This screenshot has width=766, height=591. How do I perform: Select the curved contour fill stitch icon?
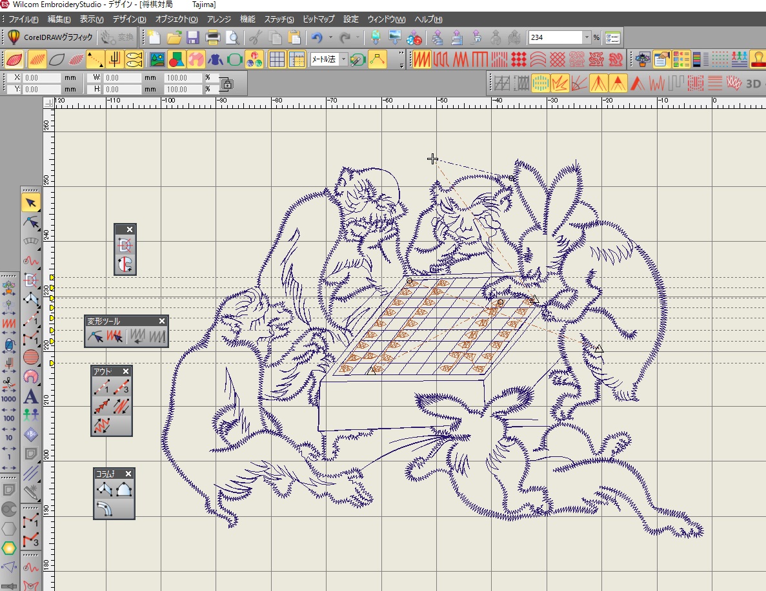coord(538,59)
